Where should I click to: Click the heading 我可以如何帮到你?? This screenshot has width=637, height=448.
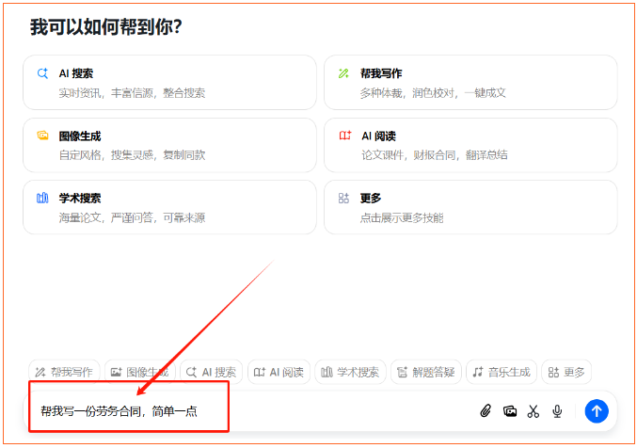tap(106, 27)
